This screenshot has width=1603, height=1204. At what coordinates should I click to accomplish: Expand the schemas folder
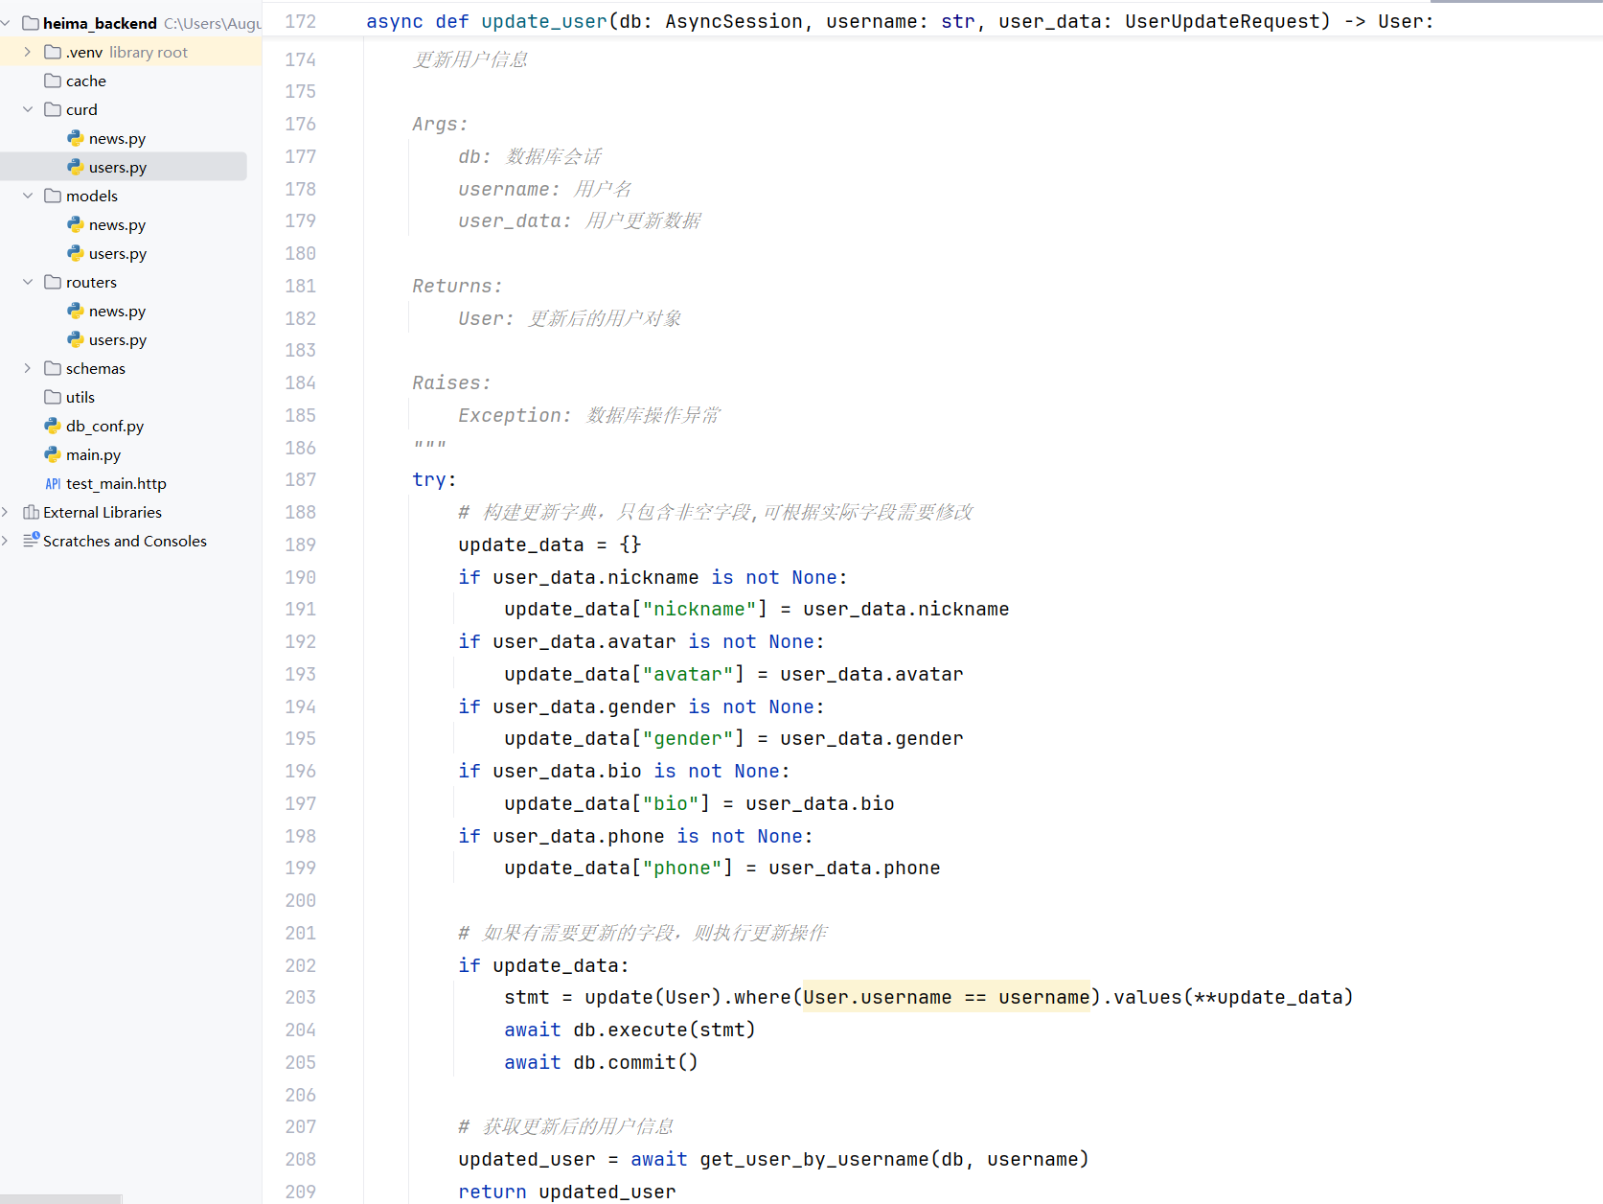point(28,368)
